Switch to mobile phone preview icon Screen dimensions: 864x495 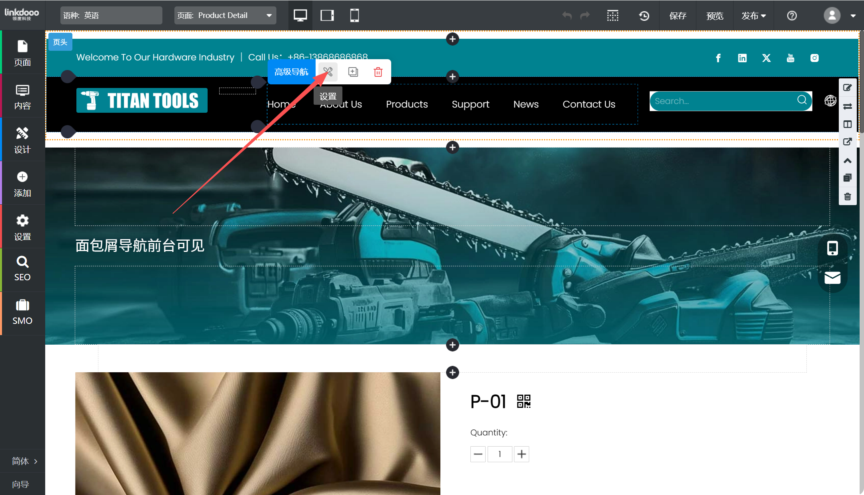point(354,16)
